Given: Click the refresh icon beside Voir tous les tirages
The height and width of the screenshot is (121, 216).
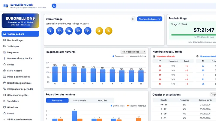Looking at the screenshot, I should pos(133,19).
